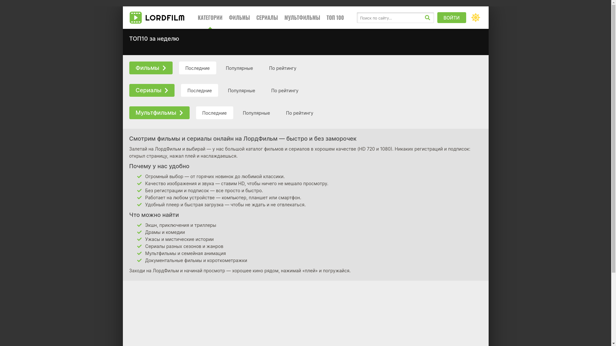Open the КАТЕГОРИИ dropdown menu
Viewport: 616px width, 346px height.
210,18
